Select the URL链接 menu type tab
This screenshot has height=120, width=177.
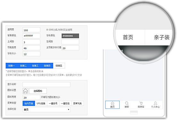[x=41, y=103]
